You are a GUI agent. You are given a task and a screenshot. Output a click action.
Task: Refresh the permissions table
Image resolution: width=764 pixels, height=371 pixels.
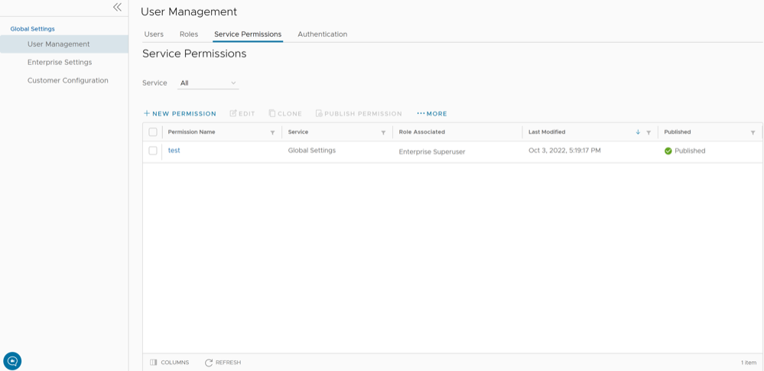pyautogui.click(x=223, y=363)
